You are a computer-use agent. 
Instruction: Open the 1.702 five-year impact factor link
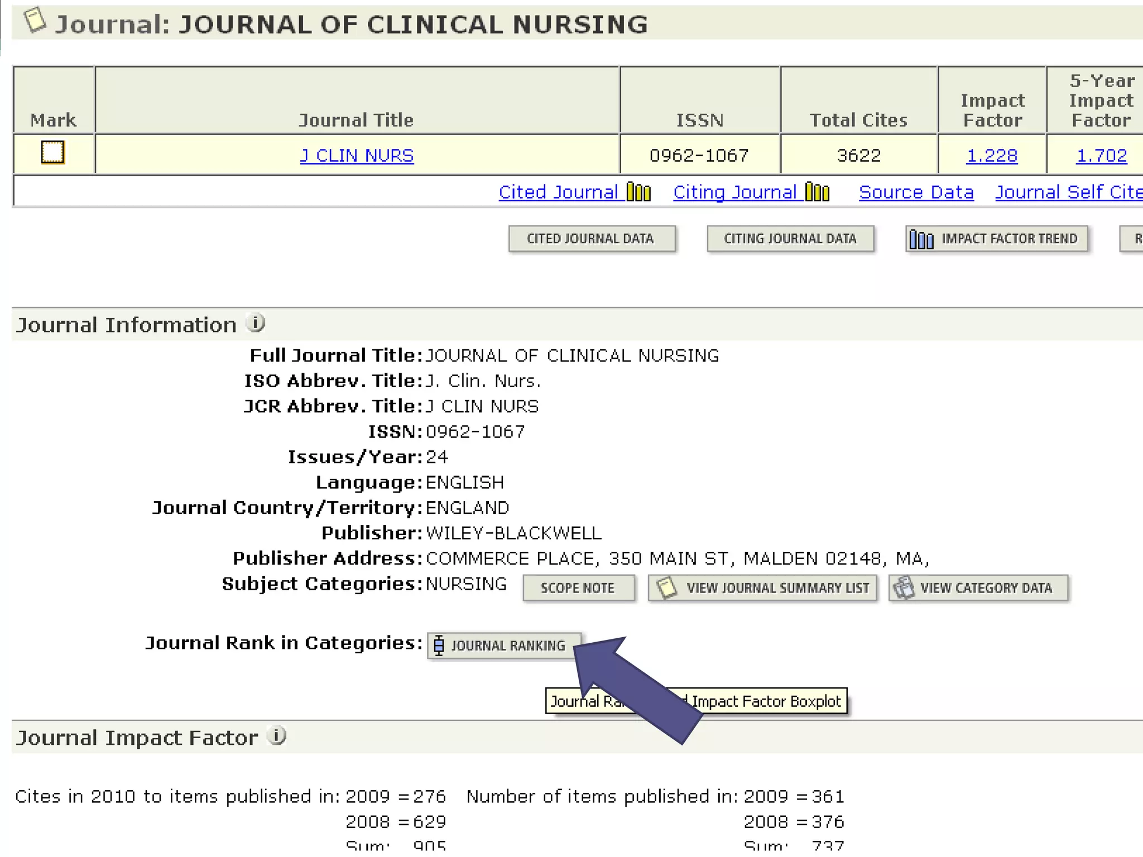click(x=1101, y=156)
